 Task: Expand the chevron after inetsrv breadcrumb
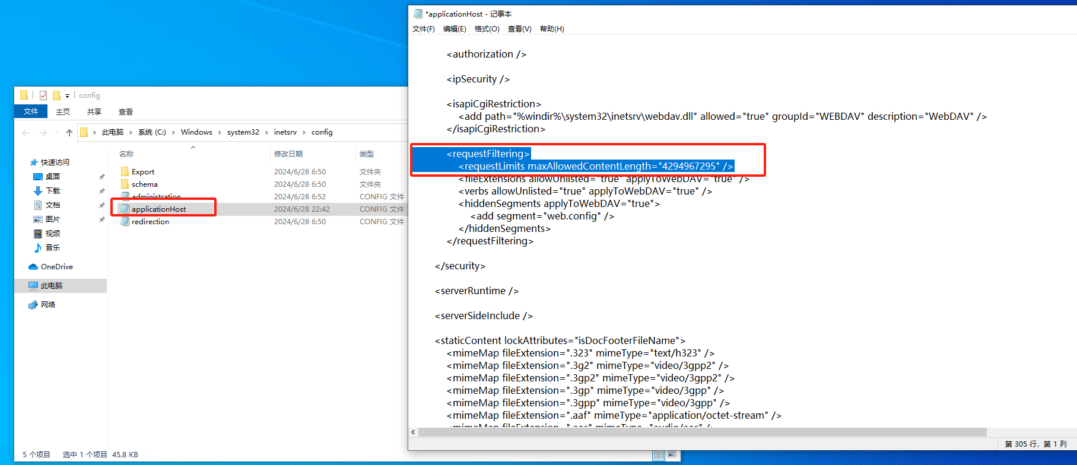tap(304, 132)
